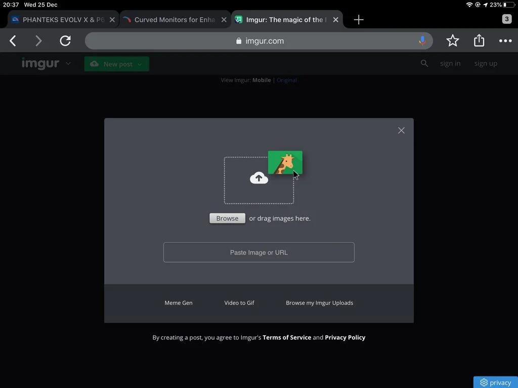Click the sign up link
518x388 pixels.
tap(486, 63)
